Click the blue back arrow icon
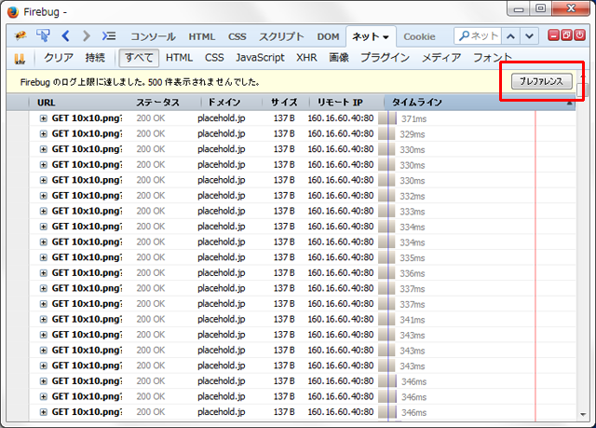The width and height of the screenshot is (596, 428). point(65,36)
